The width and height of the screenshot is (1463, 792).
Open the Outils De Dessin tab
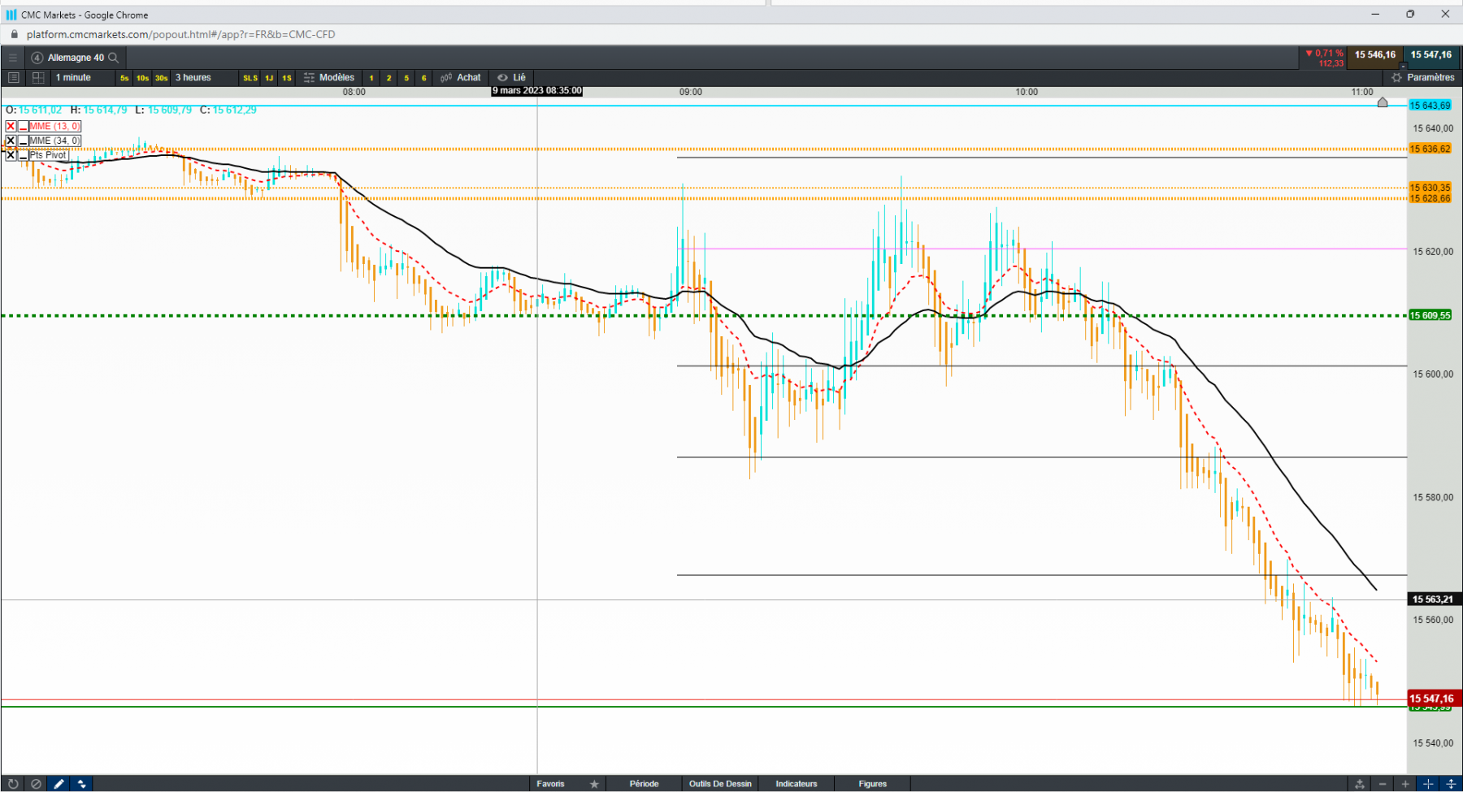pos(720,784)
